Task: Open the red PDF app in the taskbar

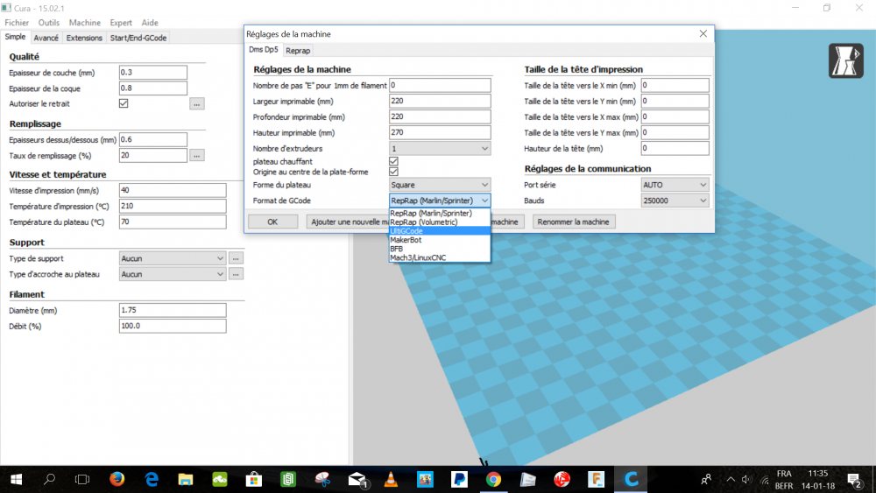Action: click(x=562, y=479)
